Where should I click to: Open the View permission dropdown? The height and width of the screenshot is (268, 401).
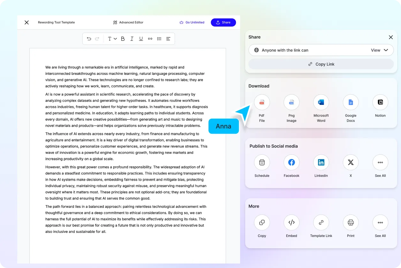380,50
